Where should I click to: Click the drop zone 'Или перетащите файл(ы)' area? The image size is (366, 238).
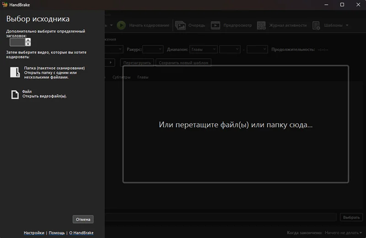(x=236, y=124)
